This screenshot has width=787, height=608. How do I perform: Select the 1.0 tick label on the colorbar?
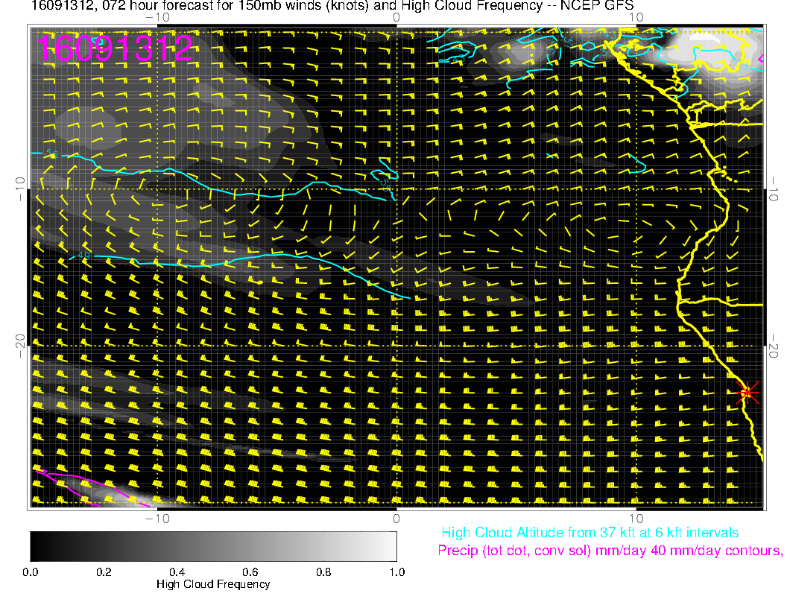[396, 572]
